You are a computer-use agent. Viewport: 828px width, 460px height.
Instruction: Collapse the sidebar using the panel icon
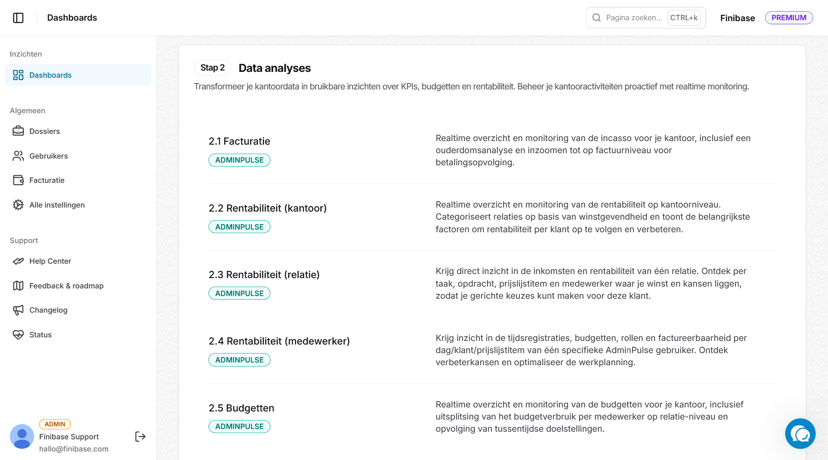pos(18,18)
